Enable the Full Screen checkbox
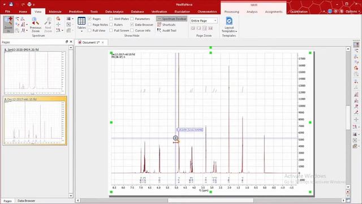This screenshot has width=362, height=204. [x=111, y=30]
